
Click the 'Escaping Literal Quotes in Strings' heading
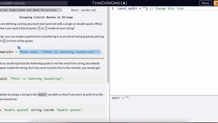coord(46,17)
